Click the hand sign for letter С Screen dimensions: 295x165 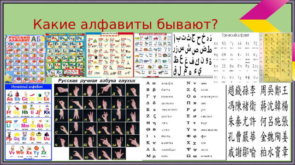pyautogui.click(x=61, y=128)
